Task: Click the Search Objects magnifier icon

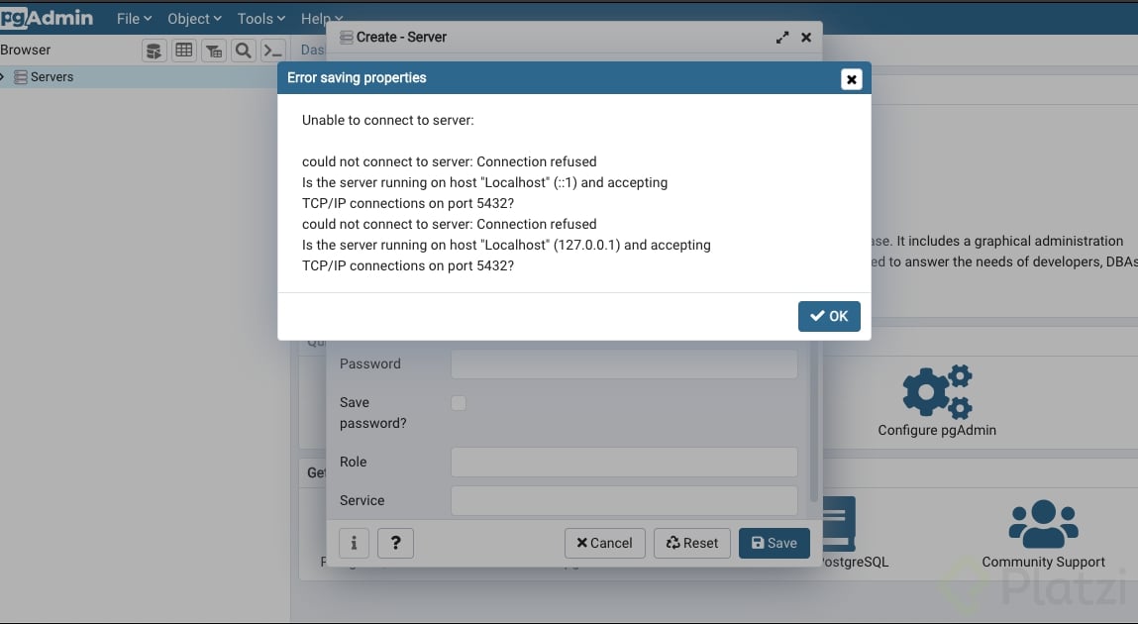Action: pos(243,51)
